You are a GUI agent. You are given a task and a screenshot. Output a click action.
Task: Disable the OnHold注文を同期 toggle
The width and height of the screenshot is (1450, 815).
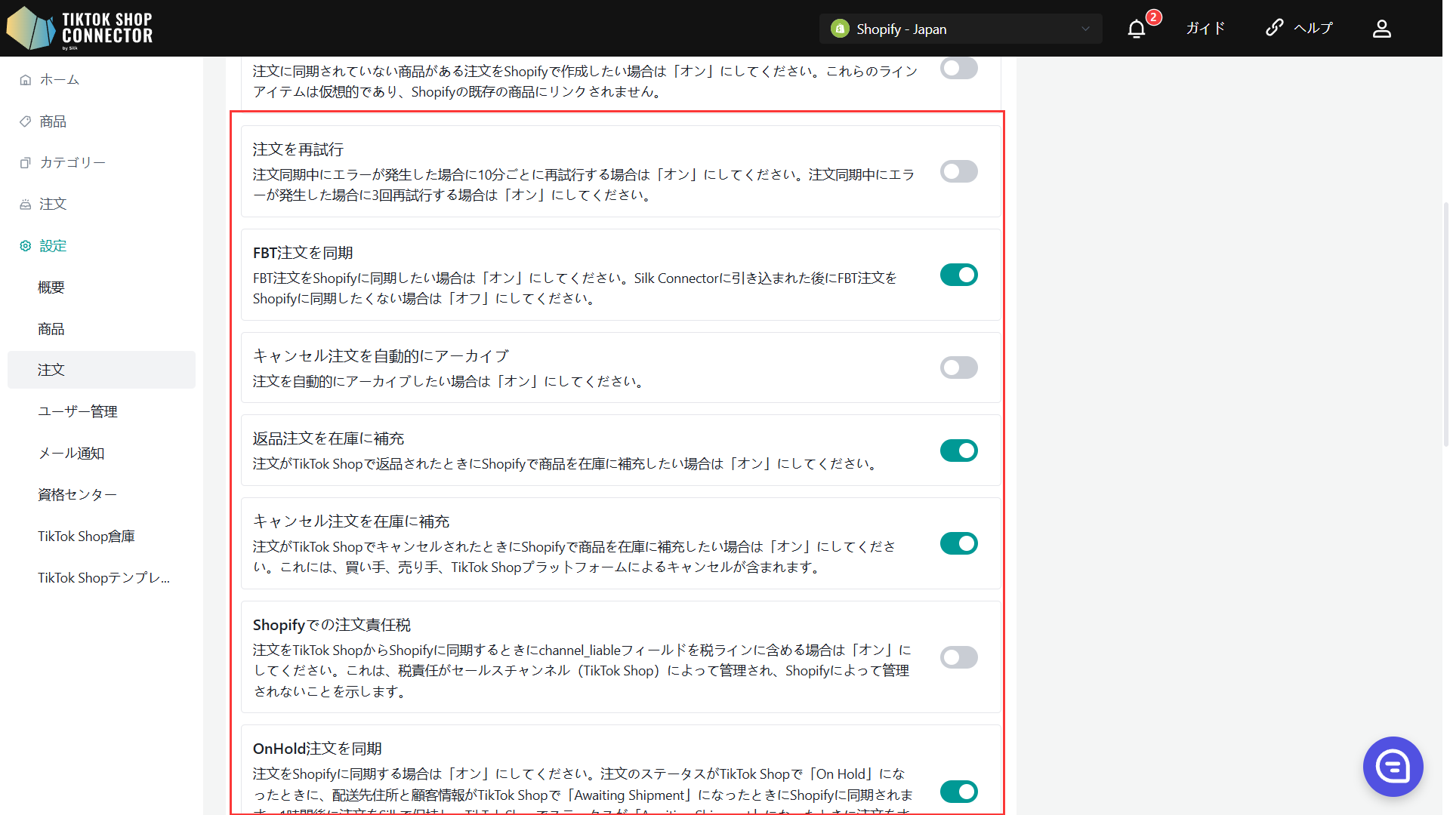coord(958,792)
